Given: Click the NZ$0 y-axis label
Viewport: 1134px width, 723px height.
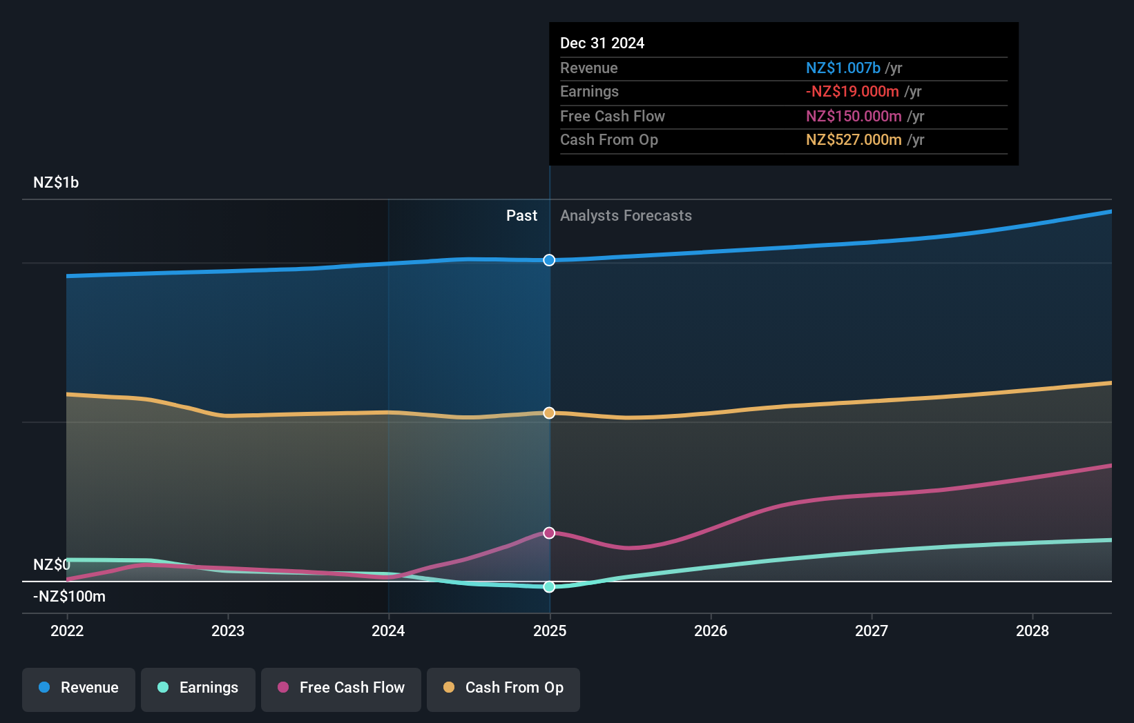Looking at the screenshot, I should tap(52, 564).
